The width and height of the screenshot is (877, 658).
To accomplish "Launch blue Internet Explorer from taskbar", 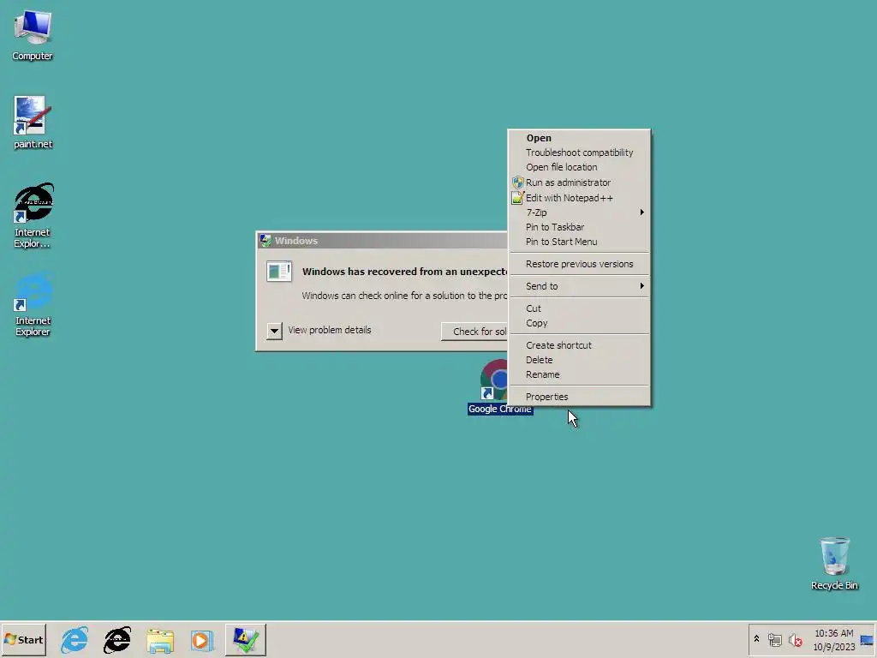I will 75,639.
